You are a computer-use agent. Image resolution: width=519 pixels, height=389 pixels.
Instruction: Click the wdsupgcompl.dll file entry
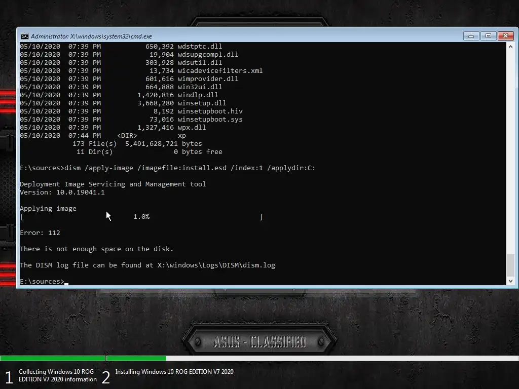tap(208, 54)
